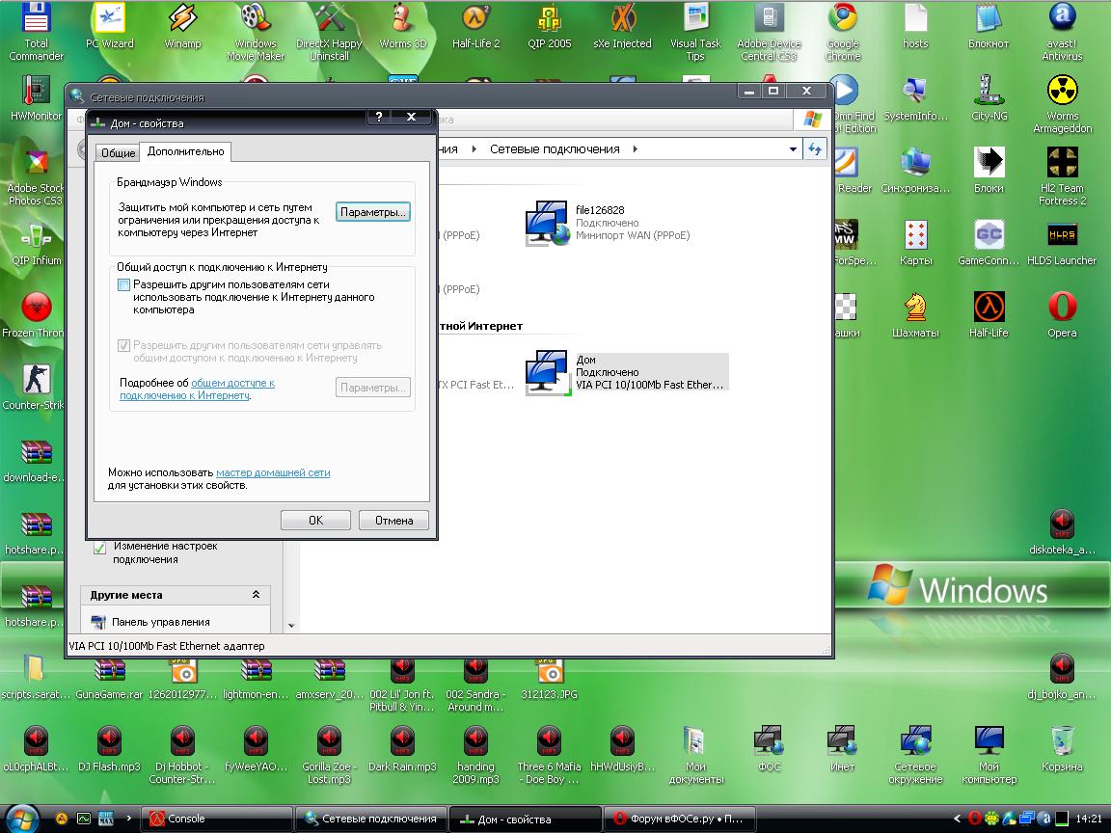
Task: Click Параметры button for Windows Firewall
Action: tap(373, 211)
